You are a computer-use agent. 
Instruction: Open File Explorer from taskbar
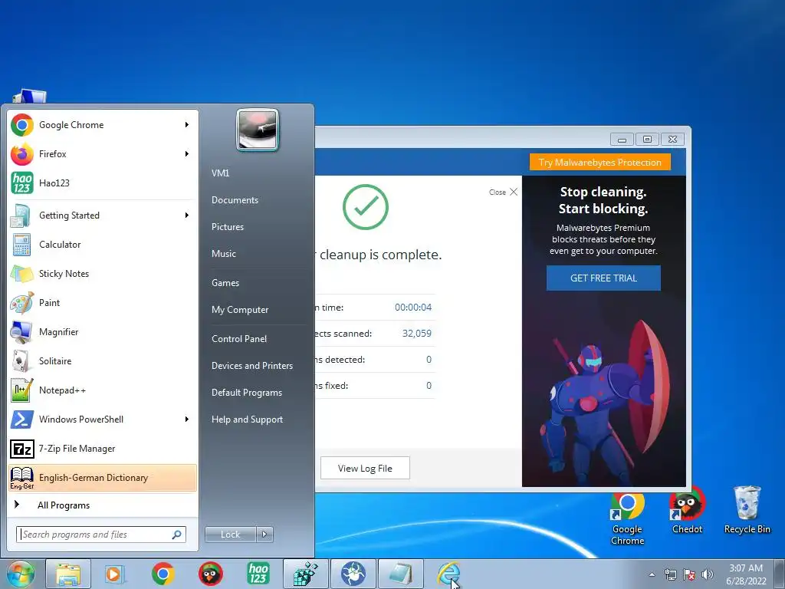click(68, 574)
